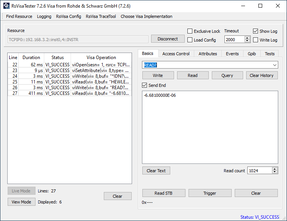Click the Clear History button
The height and width of the screenshot is (221, 287).
point(262,75)
